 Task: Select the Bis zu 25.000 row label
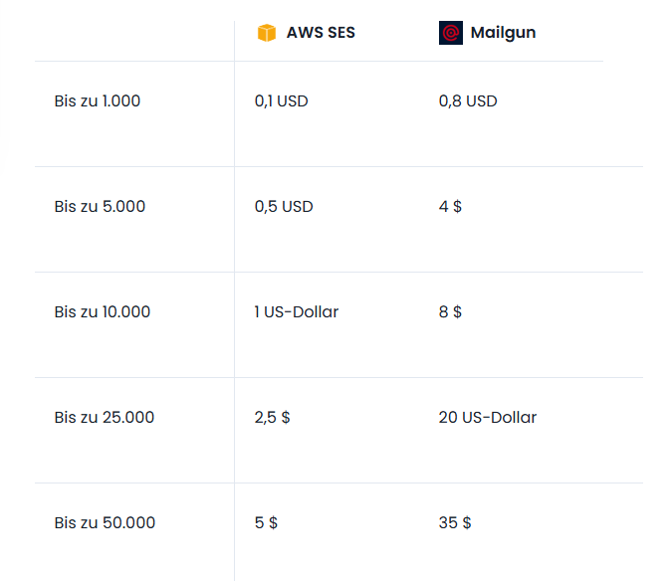coord(105,418)
